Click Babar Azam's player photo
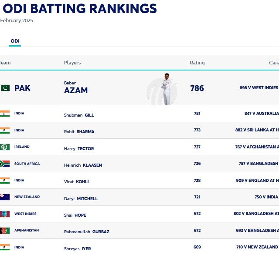279x255 pixels. tap(167, 89)
